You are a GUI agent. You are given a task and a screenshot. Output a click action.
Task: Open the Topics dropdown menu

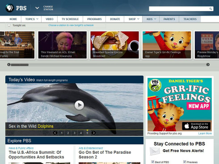click(32, 19)
